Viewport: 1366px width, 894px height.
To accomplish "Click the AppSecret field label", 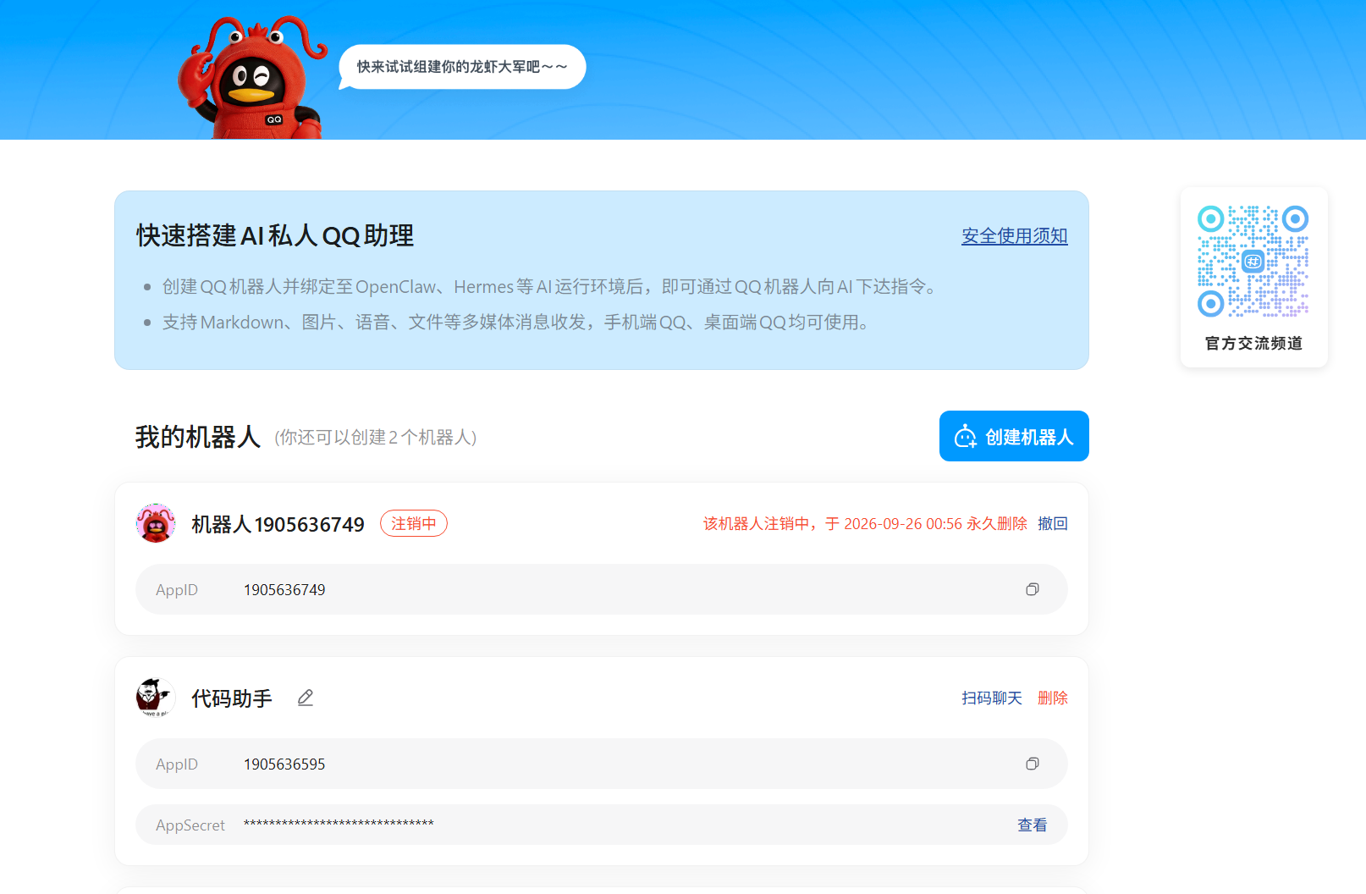I will pyautogui.click(x=190, y=825).
